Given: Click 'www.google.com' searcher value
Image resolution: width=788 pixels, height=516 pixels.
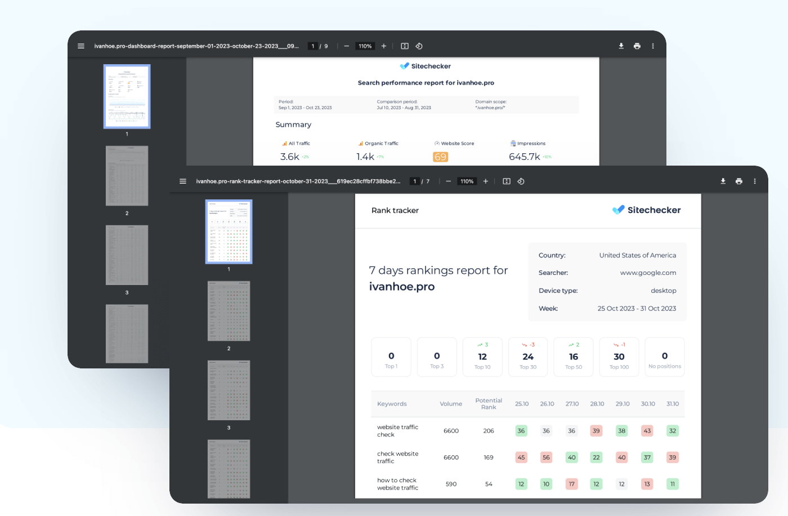Looking at the screenshot, I should point(648,273).
